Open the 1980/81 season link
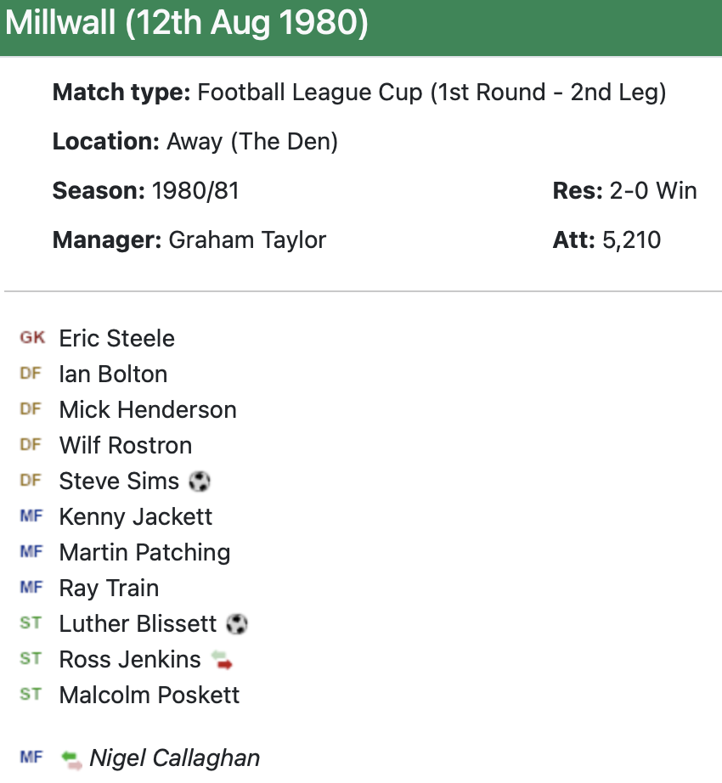Viewport: 722px width, 783px height. (195, 191)
